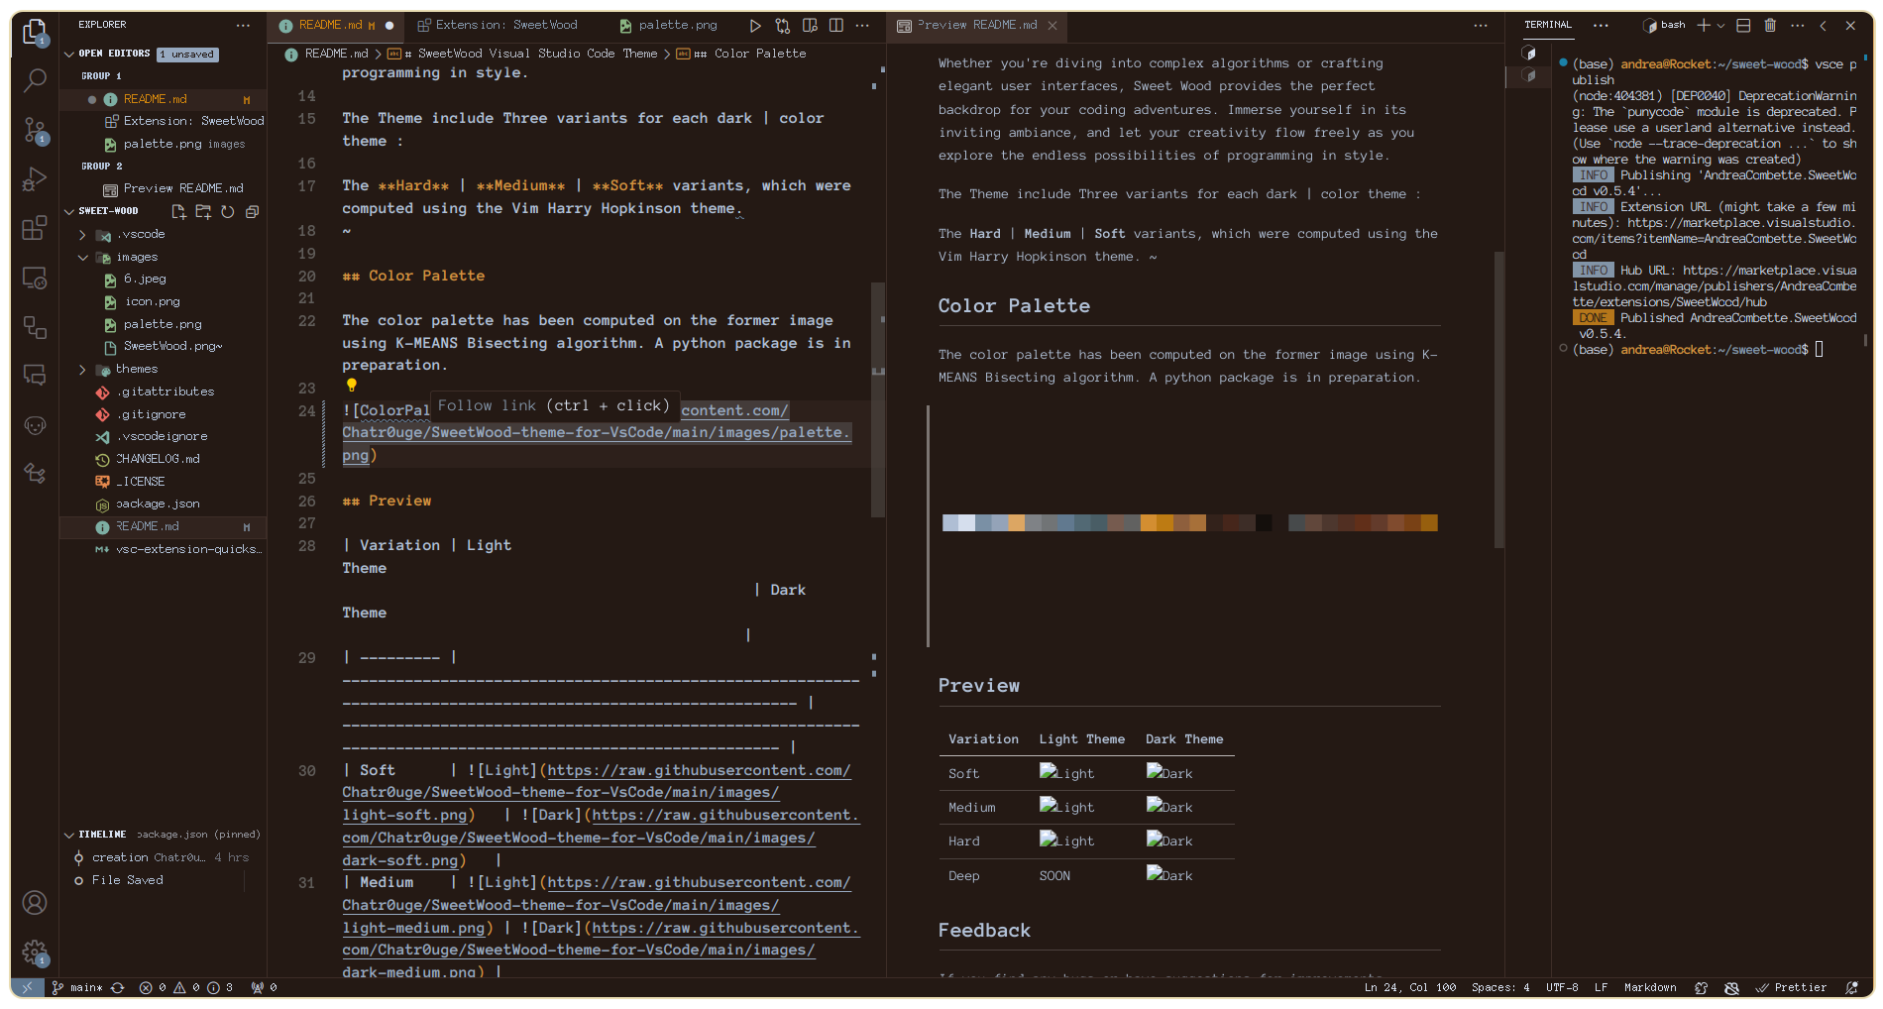Open the Explorer view in activity bar
Viewport: 1883px width, 1009px height.
pos(35,32)
